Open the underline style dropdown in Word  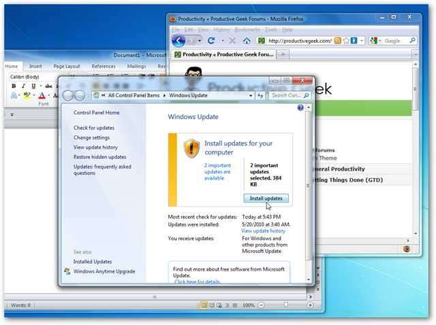coord(40,86)
